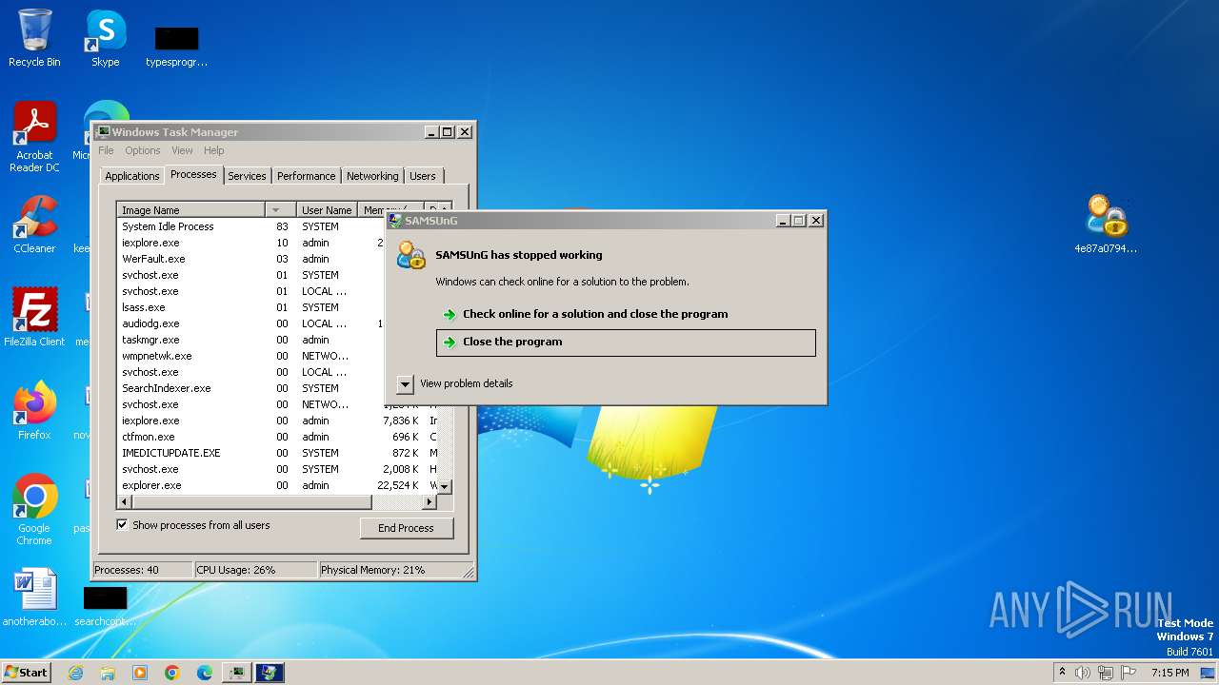Open the Google Chrome desktop shortcut
1219x685 pixels.
(x=34, y=509)
